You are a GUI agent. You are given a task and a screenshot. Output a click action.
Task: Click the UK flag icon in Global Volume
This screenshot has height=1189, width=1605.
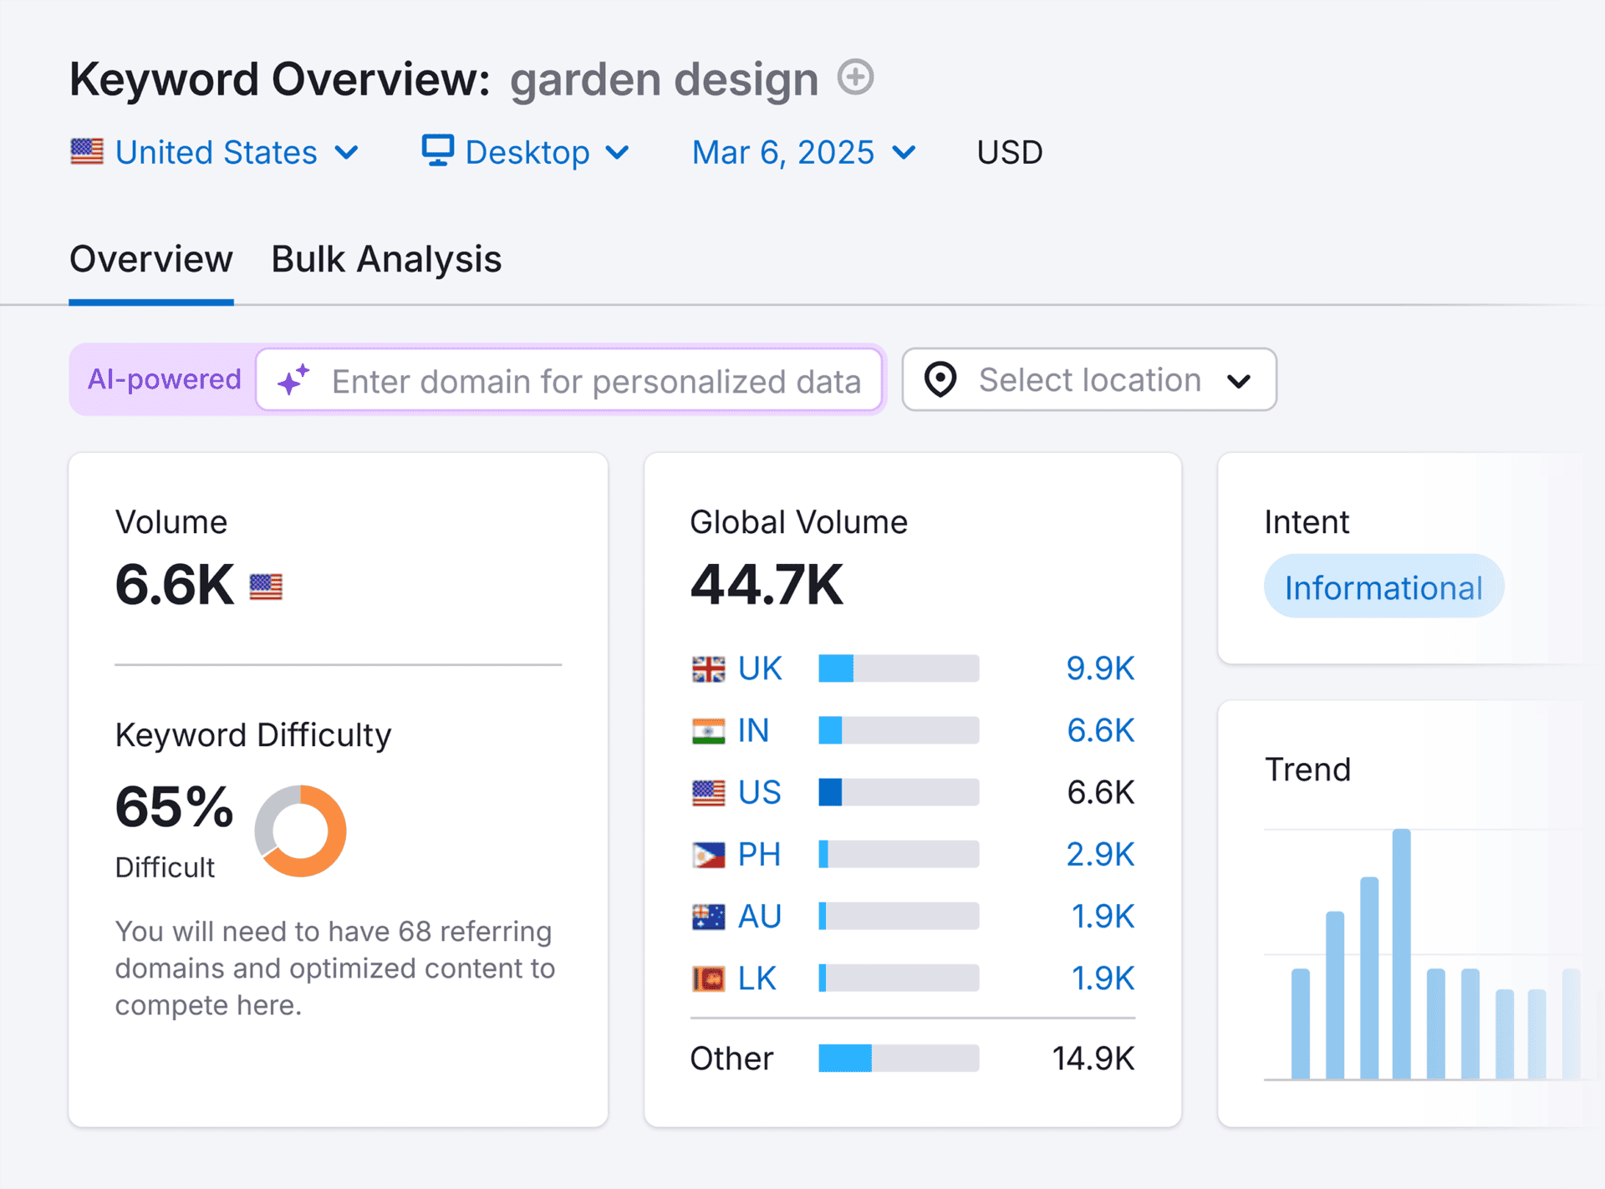[x=708, y=668]
